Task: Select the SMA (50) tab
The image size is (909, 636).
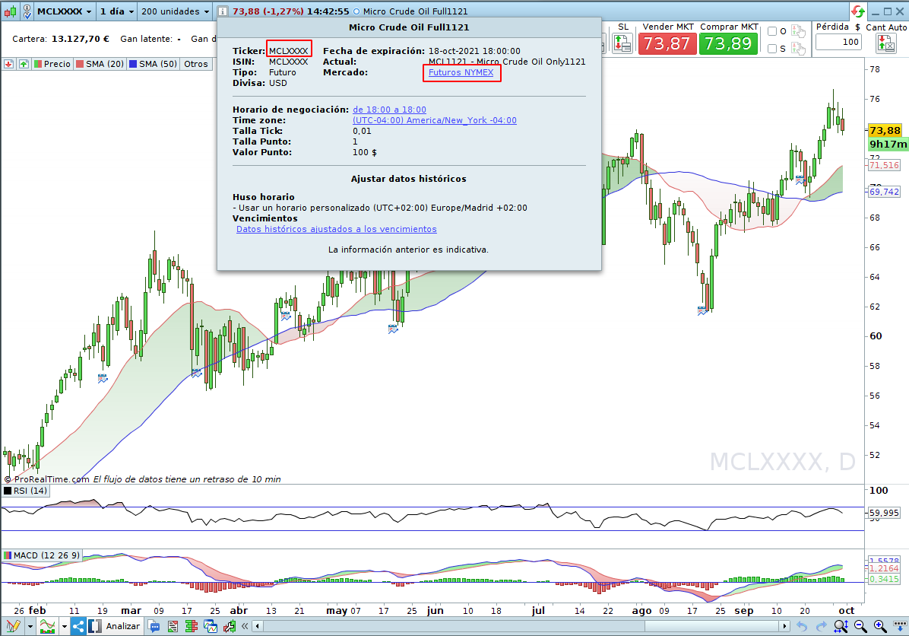Action: point(153,64)
